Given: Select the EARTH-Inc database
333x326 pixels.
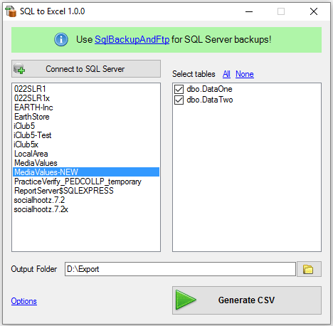Looking at the screenshot, I should pyautogui.click(x=86, y=107).
